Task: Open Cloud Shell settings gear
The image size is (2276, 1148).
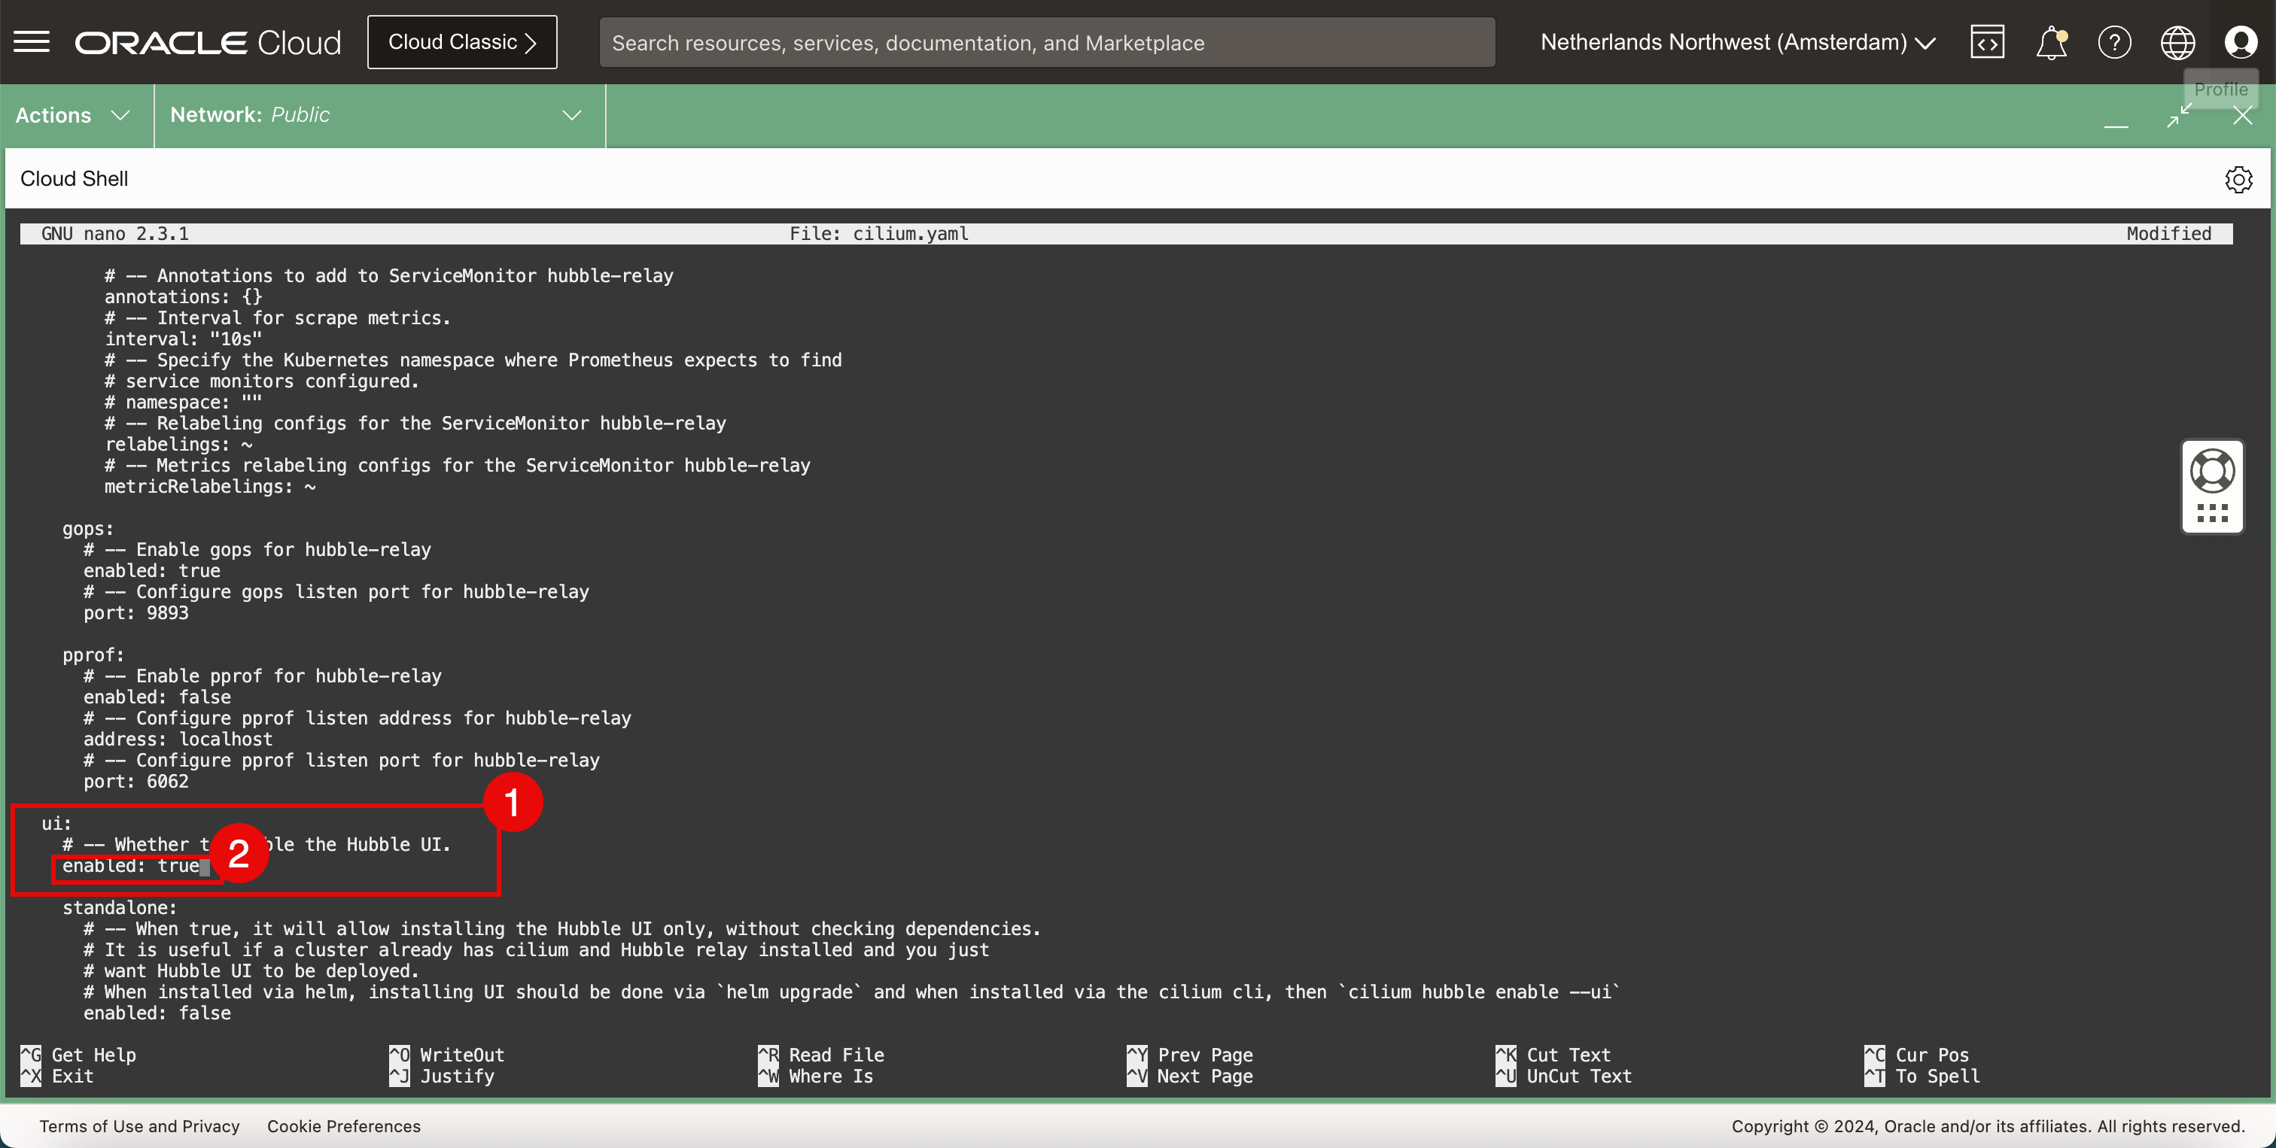Action: (x=2238, y=179)
